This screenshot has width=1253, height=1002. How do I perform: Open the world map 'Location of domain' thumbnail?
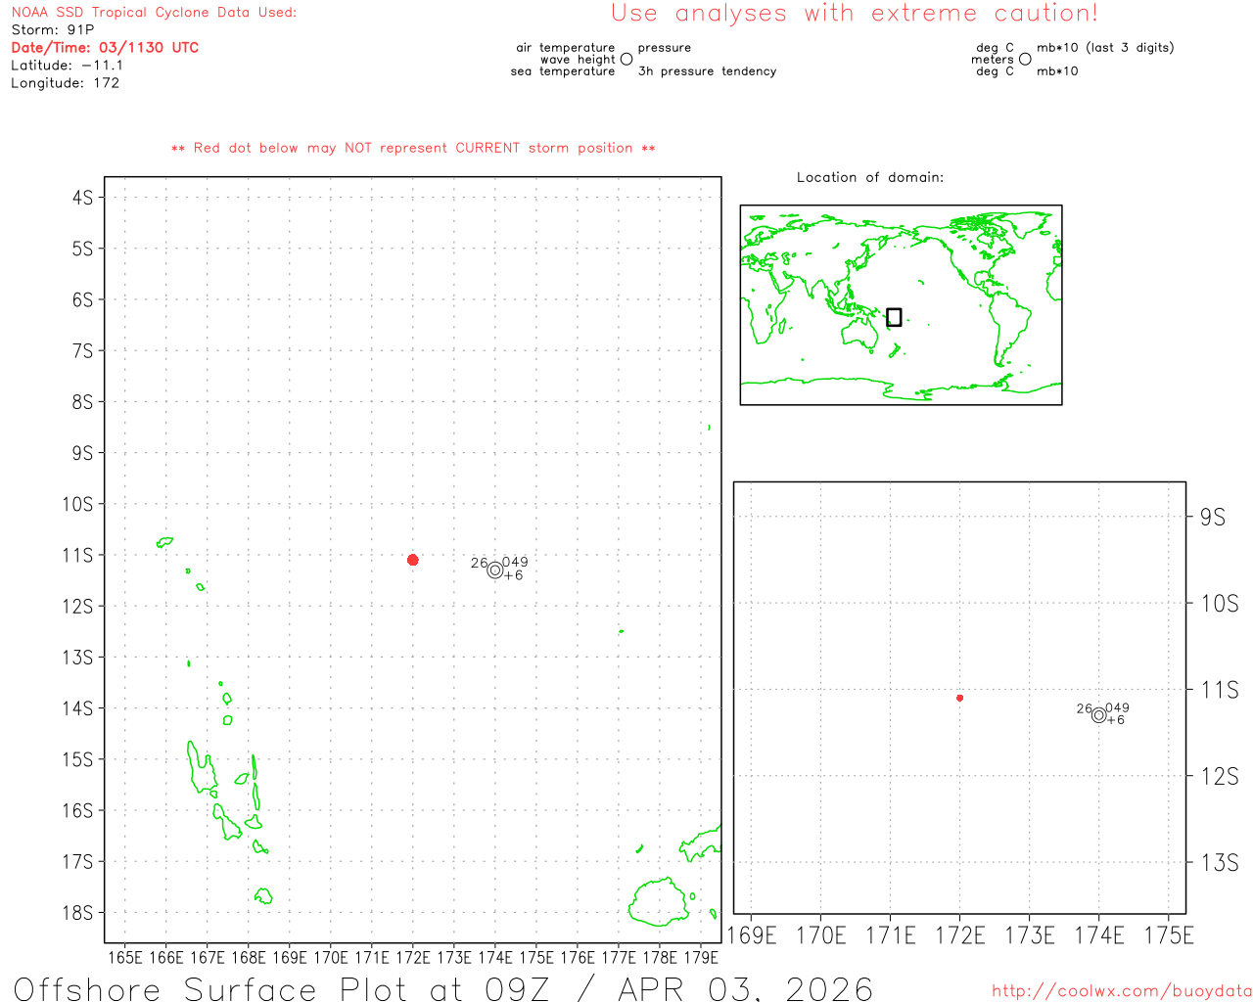[901, 305]
